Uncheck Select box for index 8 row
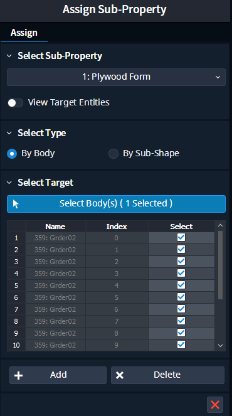The height and width of the screenshot is (416, 232). (x=181, y=333)
